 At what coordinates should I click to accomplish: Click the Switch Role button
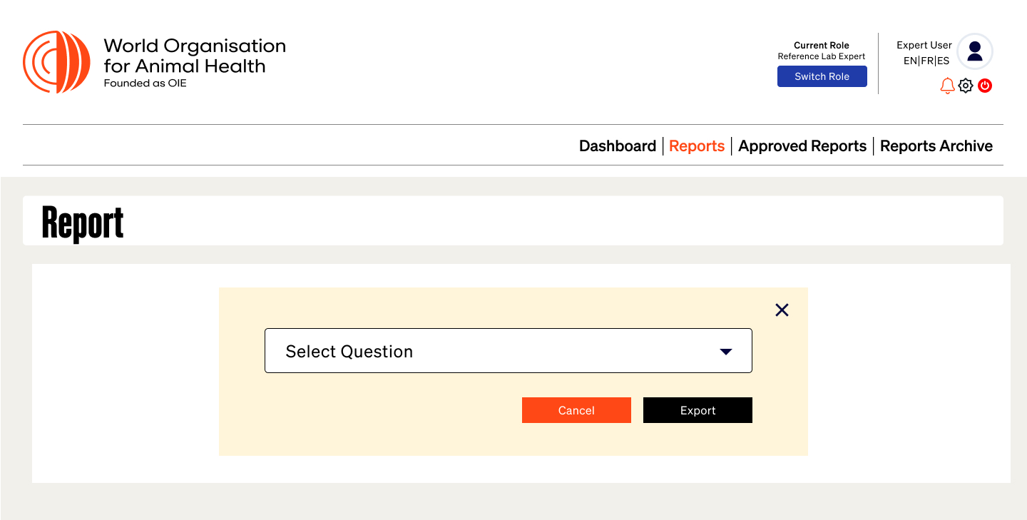tap(822, 76)
